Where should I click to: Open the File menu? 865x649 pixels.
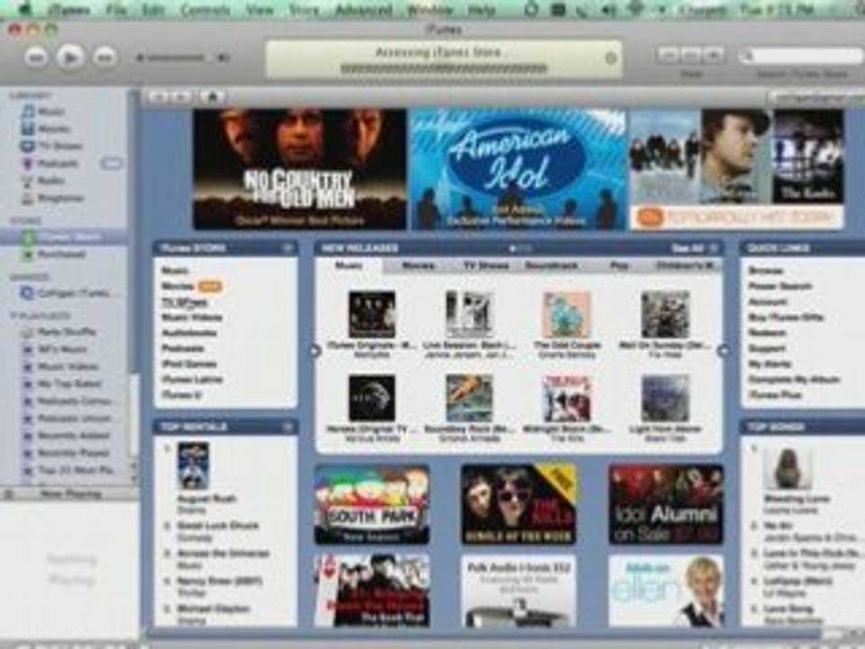[116, 10]
